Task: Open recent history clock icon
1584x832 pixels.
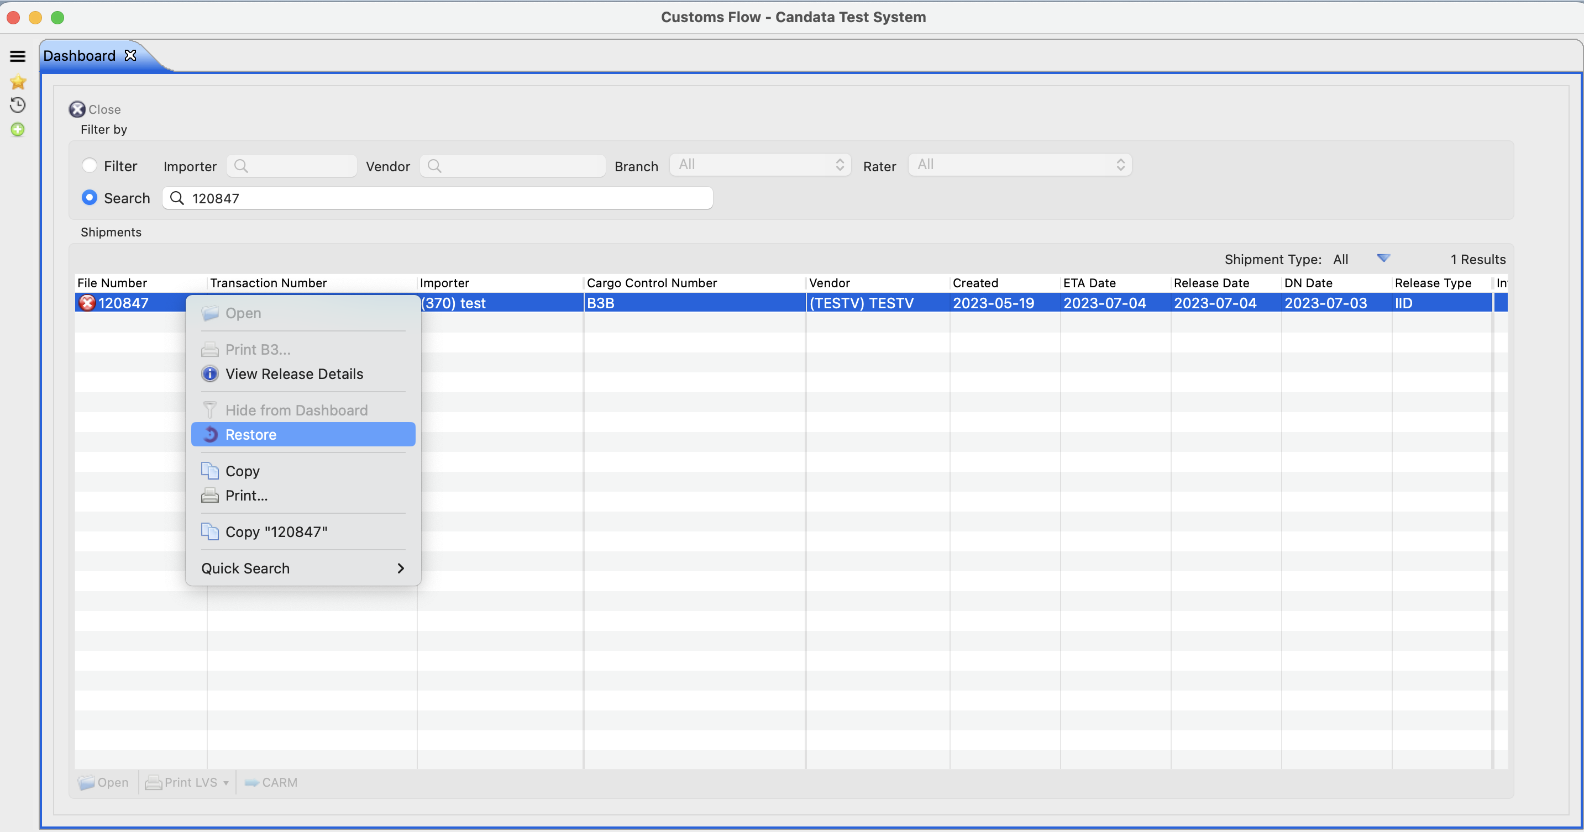Action: coord(18,105)
